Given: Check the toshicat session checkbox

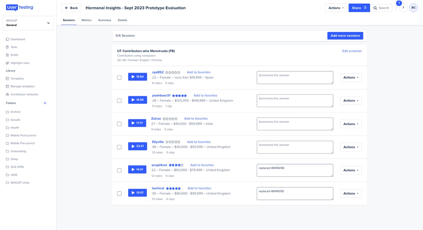Looking at the screenshot, I should tap(119, 193).
